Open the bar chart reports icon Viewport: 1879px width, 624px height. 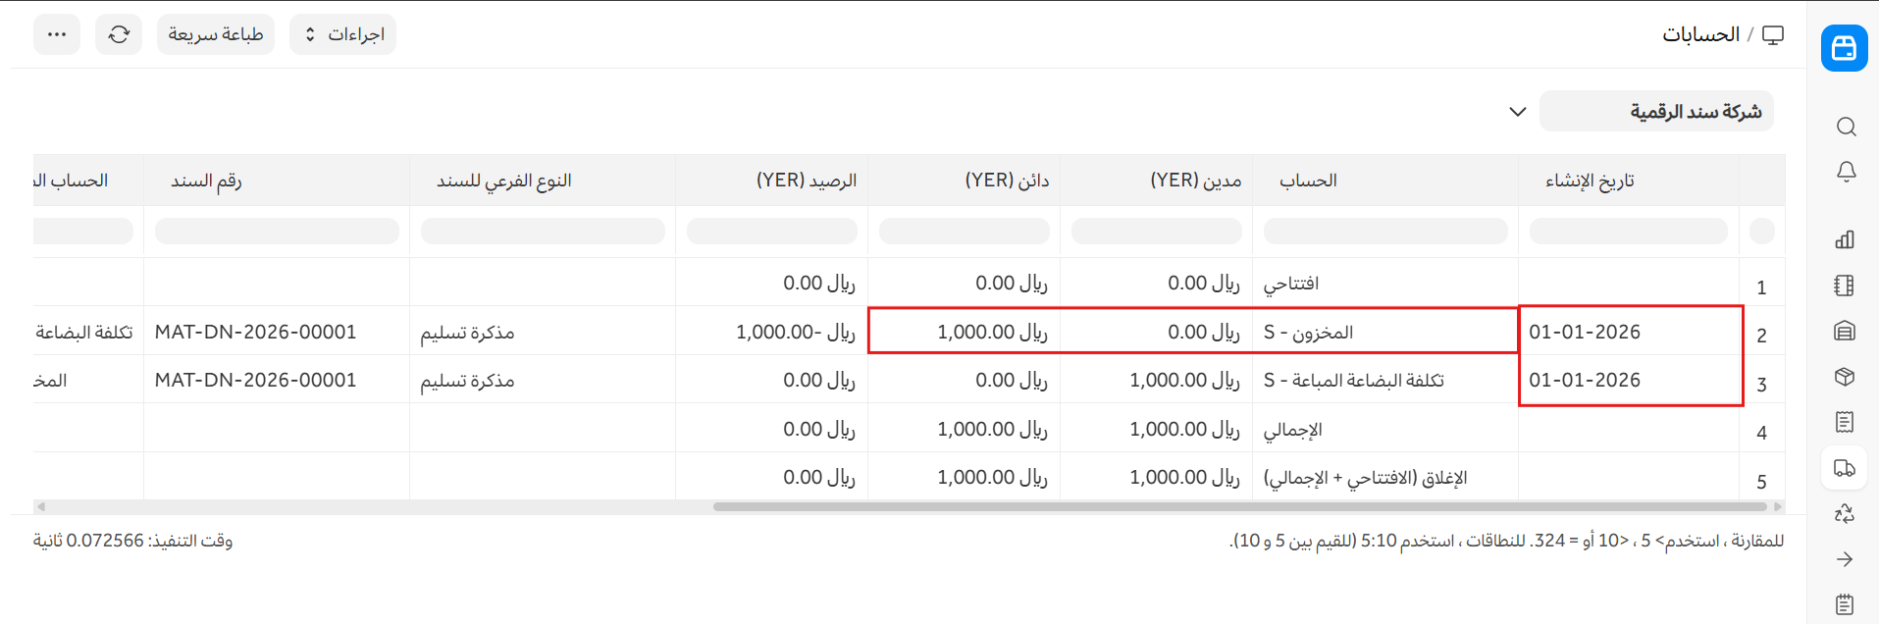pos(1845,239)
